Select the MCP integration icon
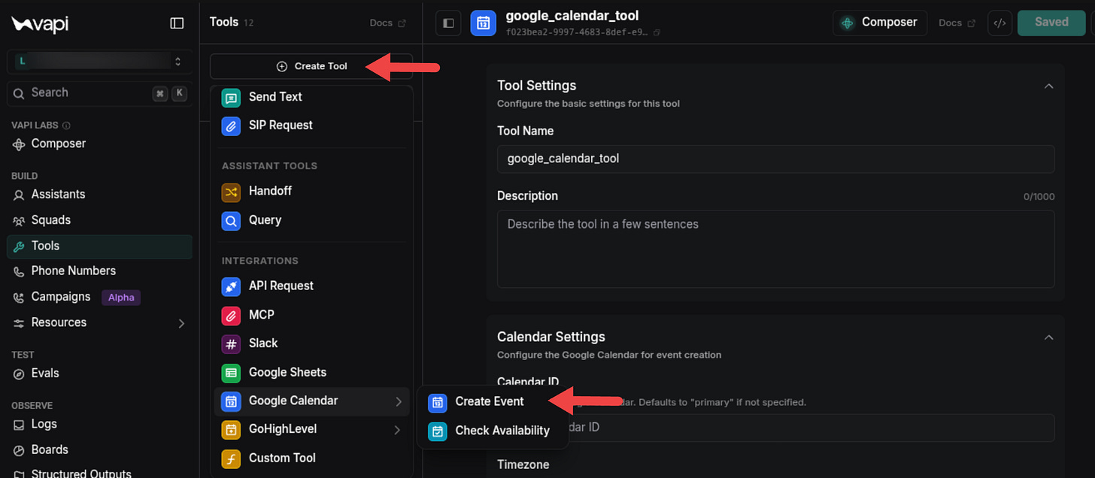 [x=231, y=315]
